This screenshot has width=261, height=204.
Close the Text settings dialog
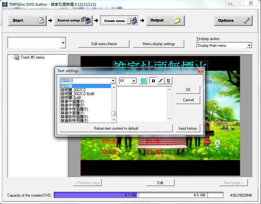point(201,71)
